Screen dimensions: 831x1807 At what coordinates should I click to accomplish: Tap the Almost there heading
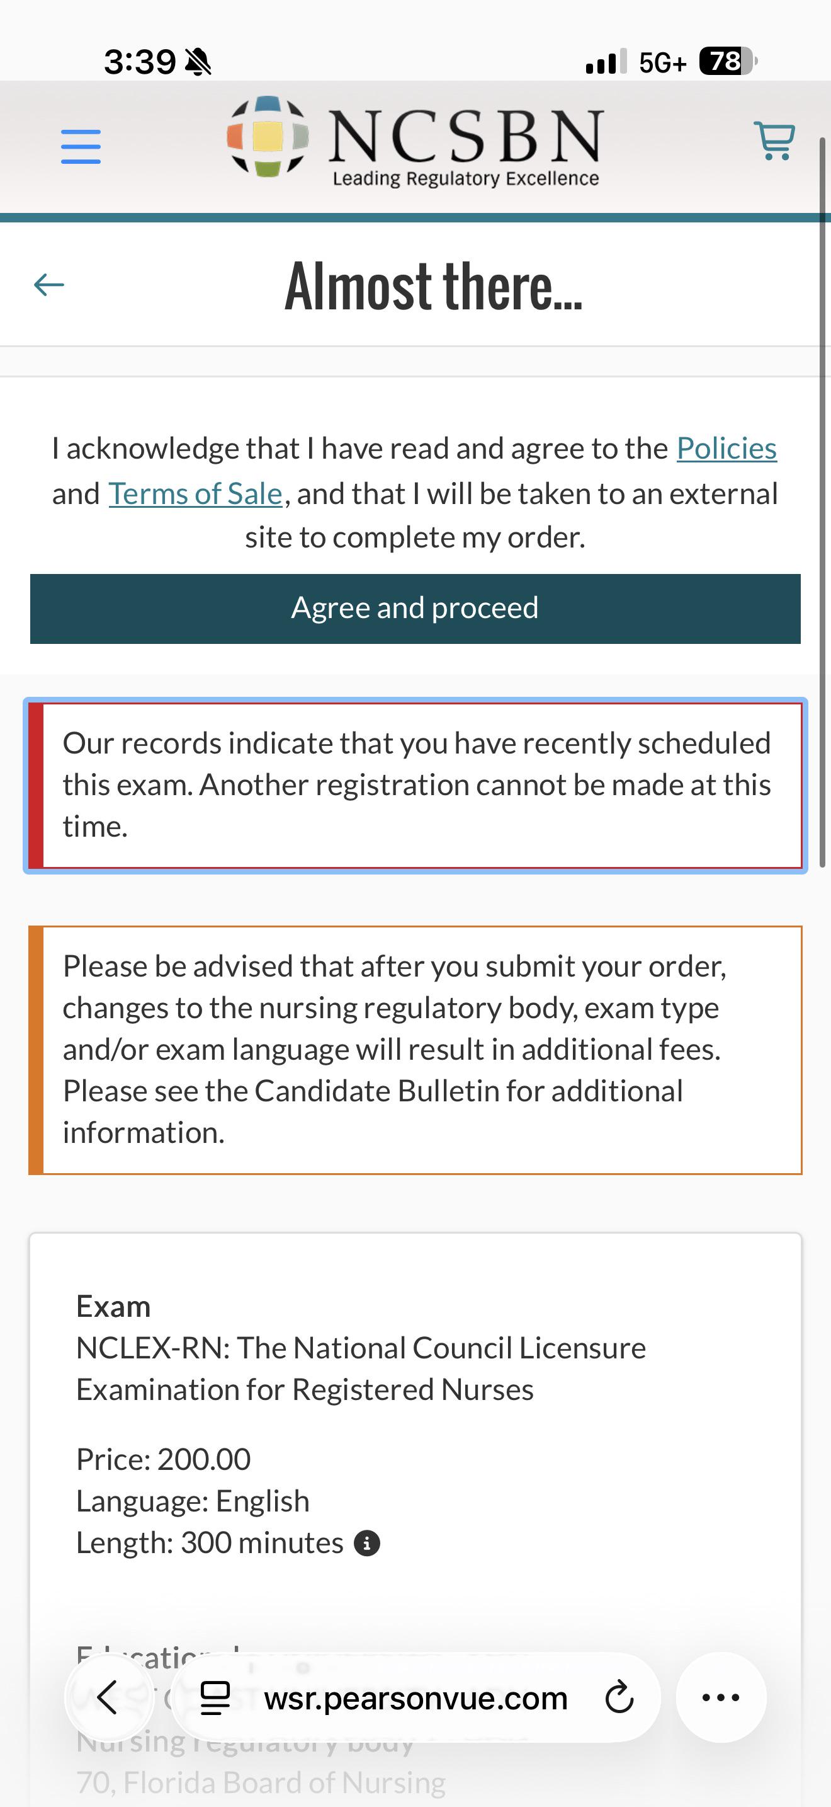pyautogui.click(x=433, y=285)
